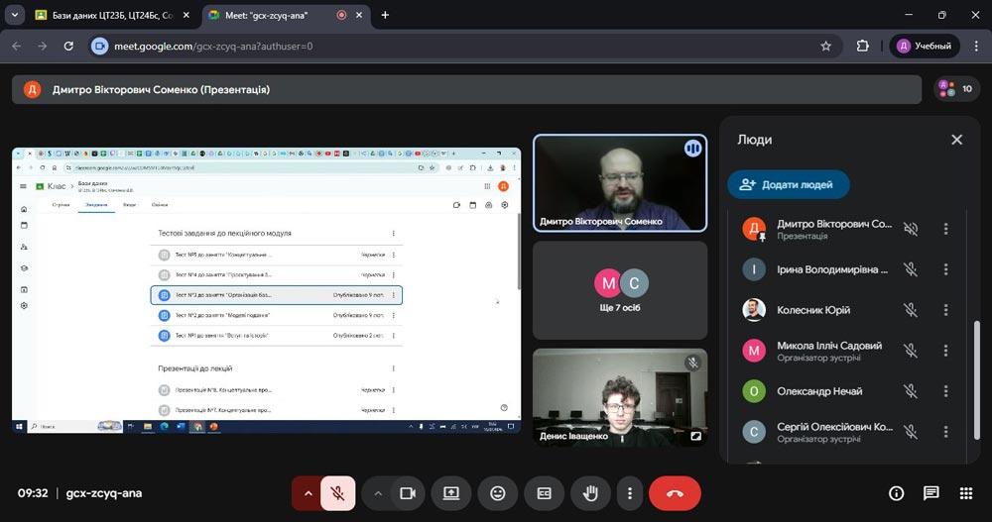The height and width of the screenshot is (522, 992).
Task: Click the Додати людей button
Action: click(788, 184)
